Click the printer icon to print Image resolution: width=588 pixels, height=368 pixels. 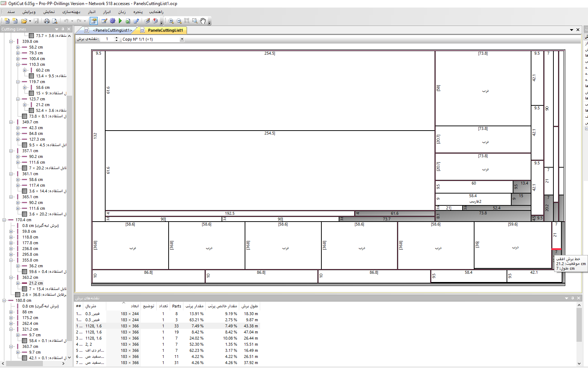coord(47,21)
